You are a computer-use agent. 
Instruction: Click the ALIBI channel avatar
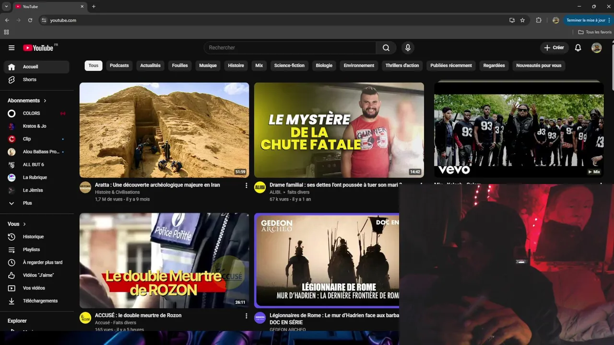point(260,187)
